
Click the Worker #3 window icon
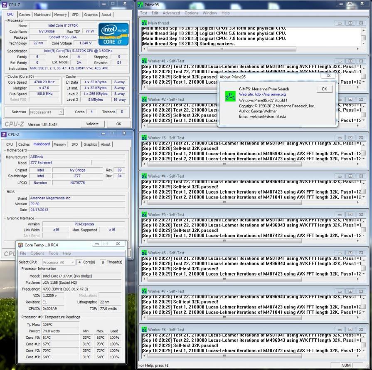tap(144, 138)
